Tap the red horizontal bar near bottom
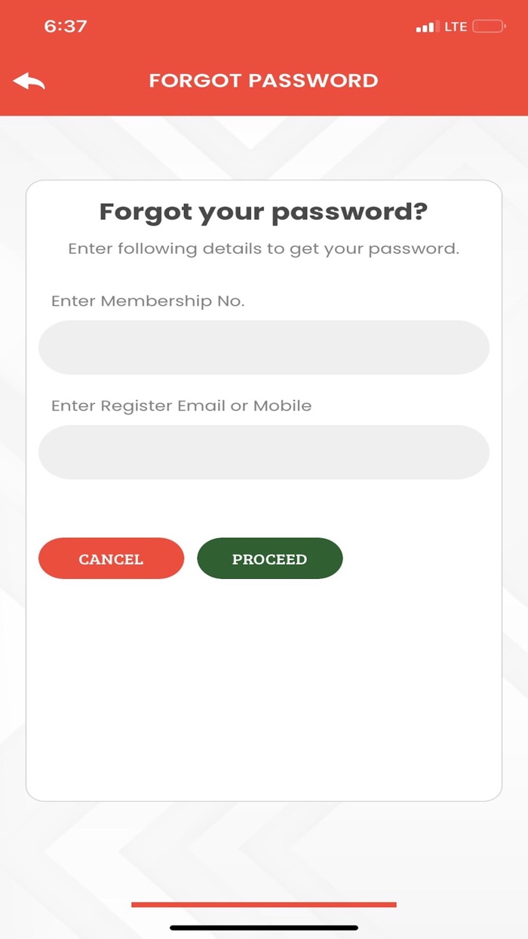This screenshot has height=939, width=528. tap(263, 904)
